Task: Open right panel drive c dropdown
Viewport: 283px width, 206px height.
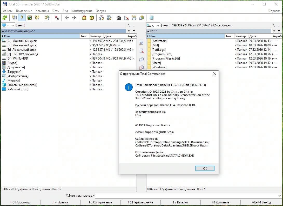Action: 153,25
